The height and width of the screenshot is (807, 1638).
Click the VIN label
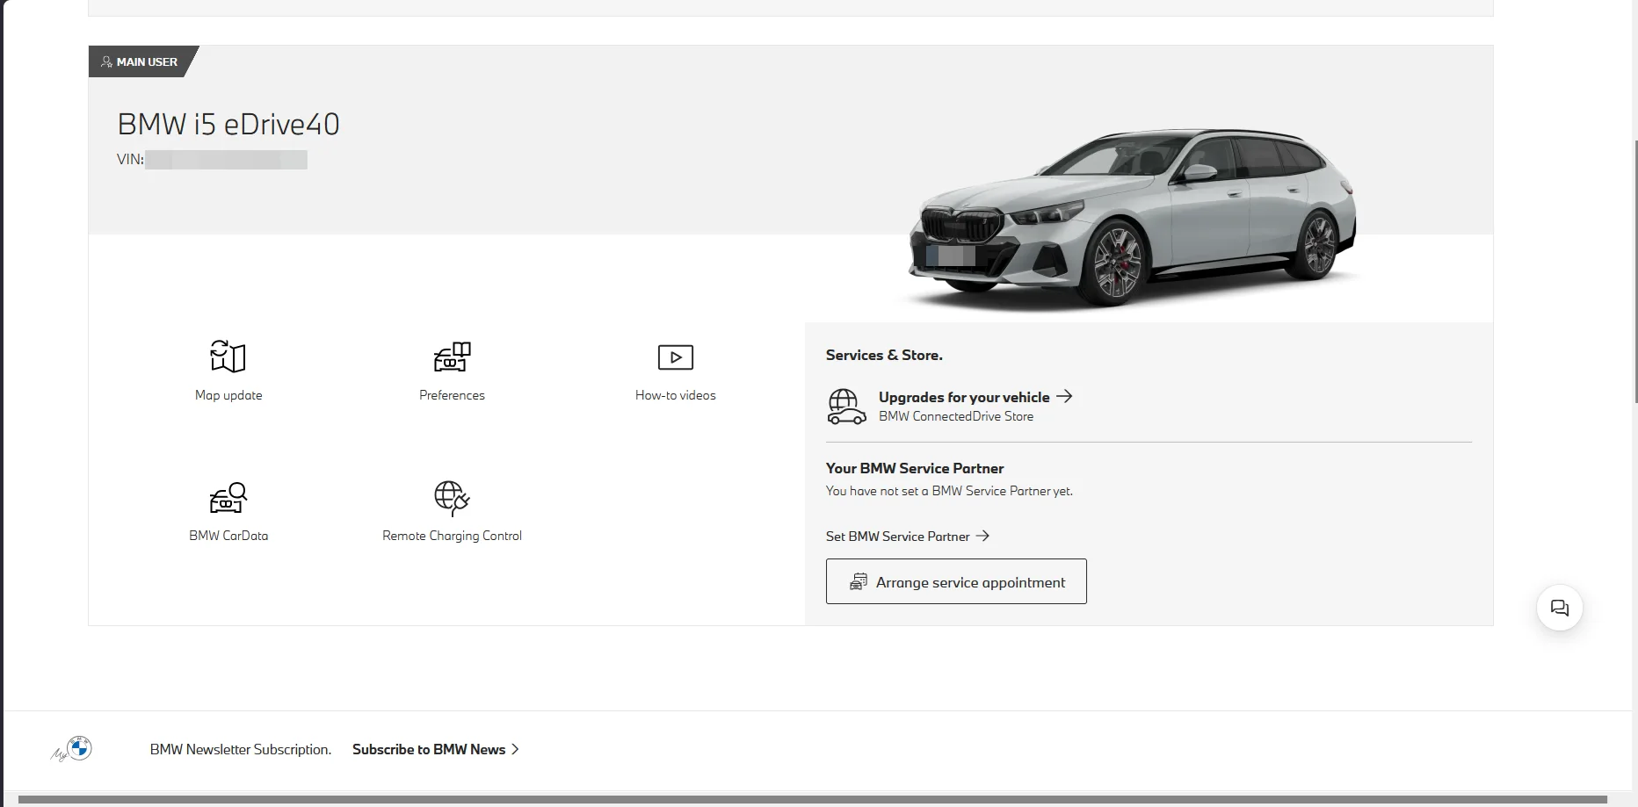(130, 159)
